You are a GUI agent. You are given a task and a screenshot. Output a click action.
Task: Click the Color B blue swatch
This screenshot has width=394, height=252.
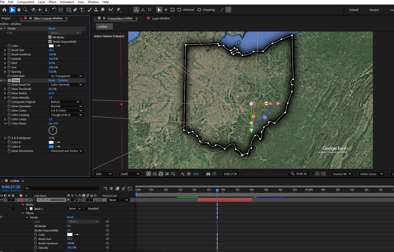(51, 147)
